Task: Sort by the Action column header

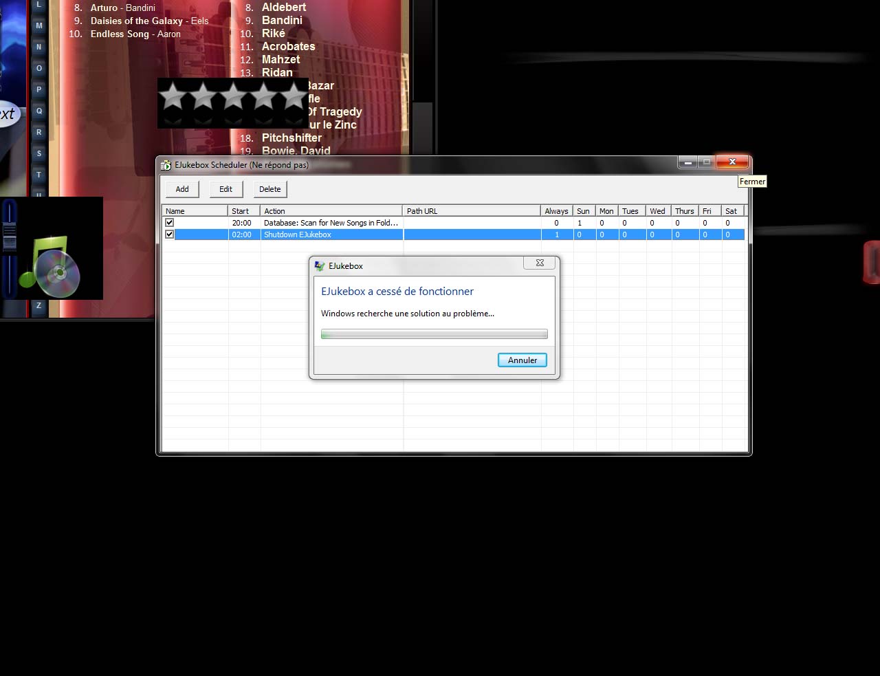Action: (331, 211)
